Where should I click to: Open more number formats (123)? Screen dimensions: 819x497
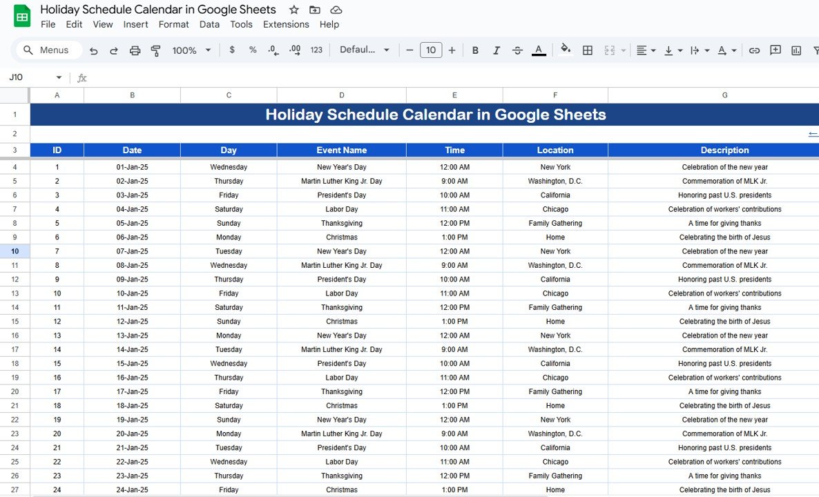click(316, 50)
